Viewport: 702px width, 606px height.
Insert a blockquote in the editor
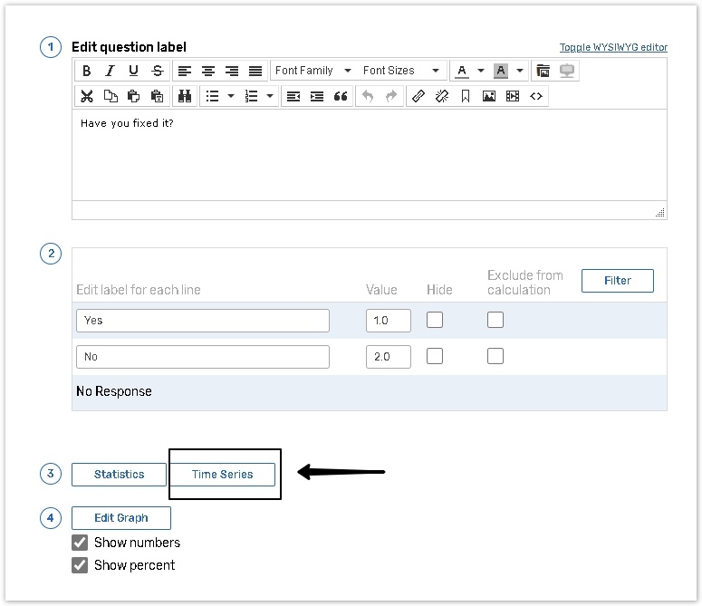pos(341,96)
